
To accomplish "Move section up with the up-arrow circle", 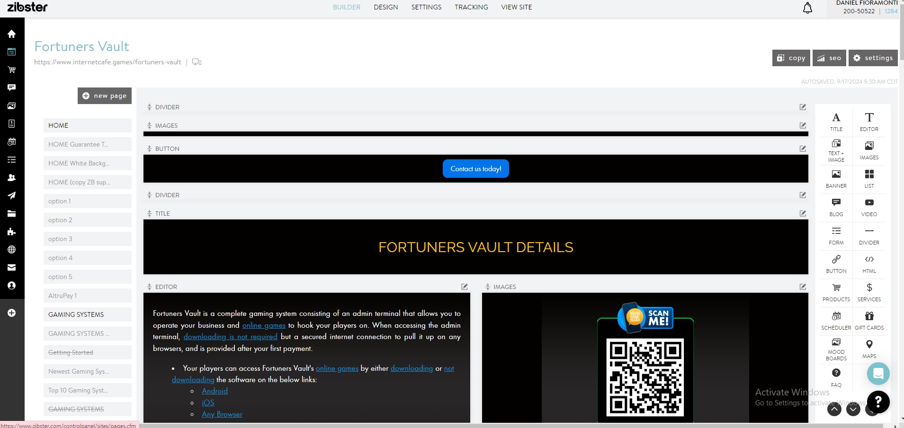I will tap(834, 409).
